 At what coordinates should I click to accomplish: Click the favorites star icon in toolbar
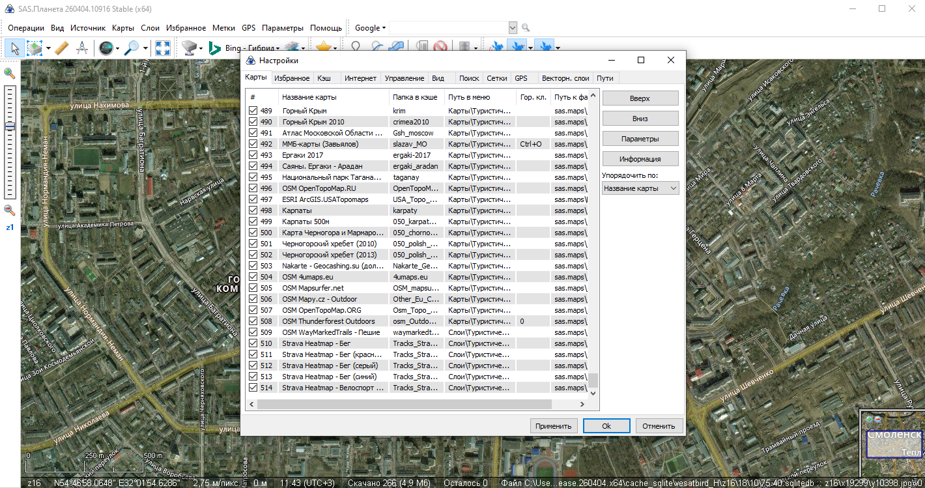click(322, 48)
